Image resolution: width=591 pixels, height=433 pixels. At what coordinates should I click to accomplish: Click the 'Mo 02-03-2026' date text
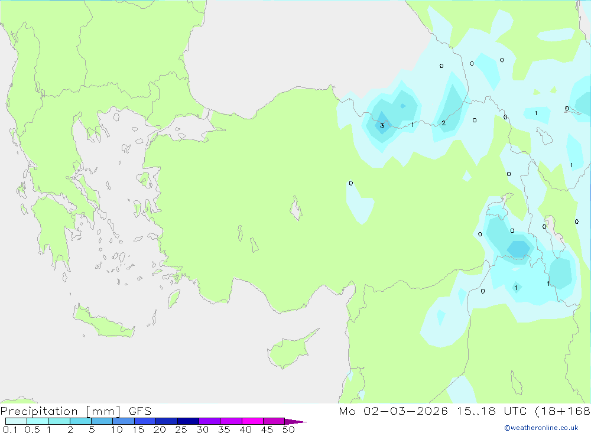[393, 411]
